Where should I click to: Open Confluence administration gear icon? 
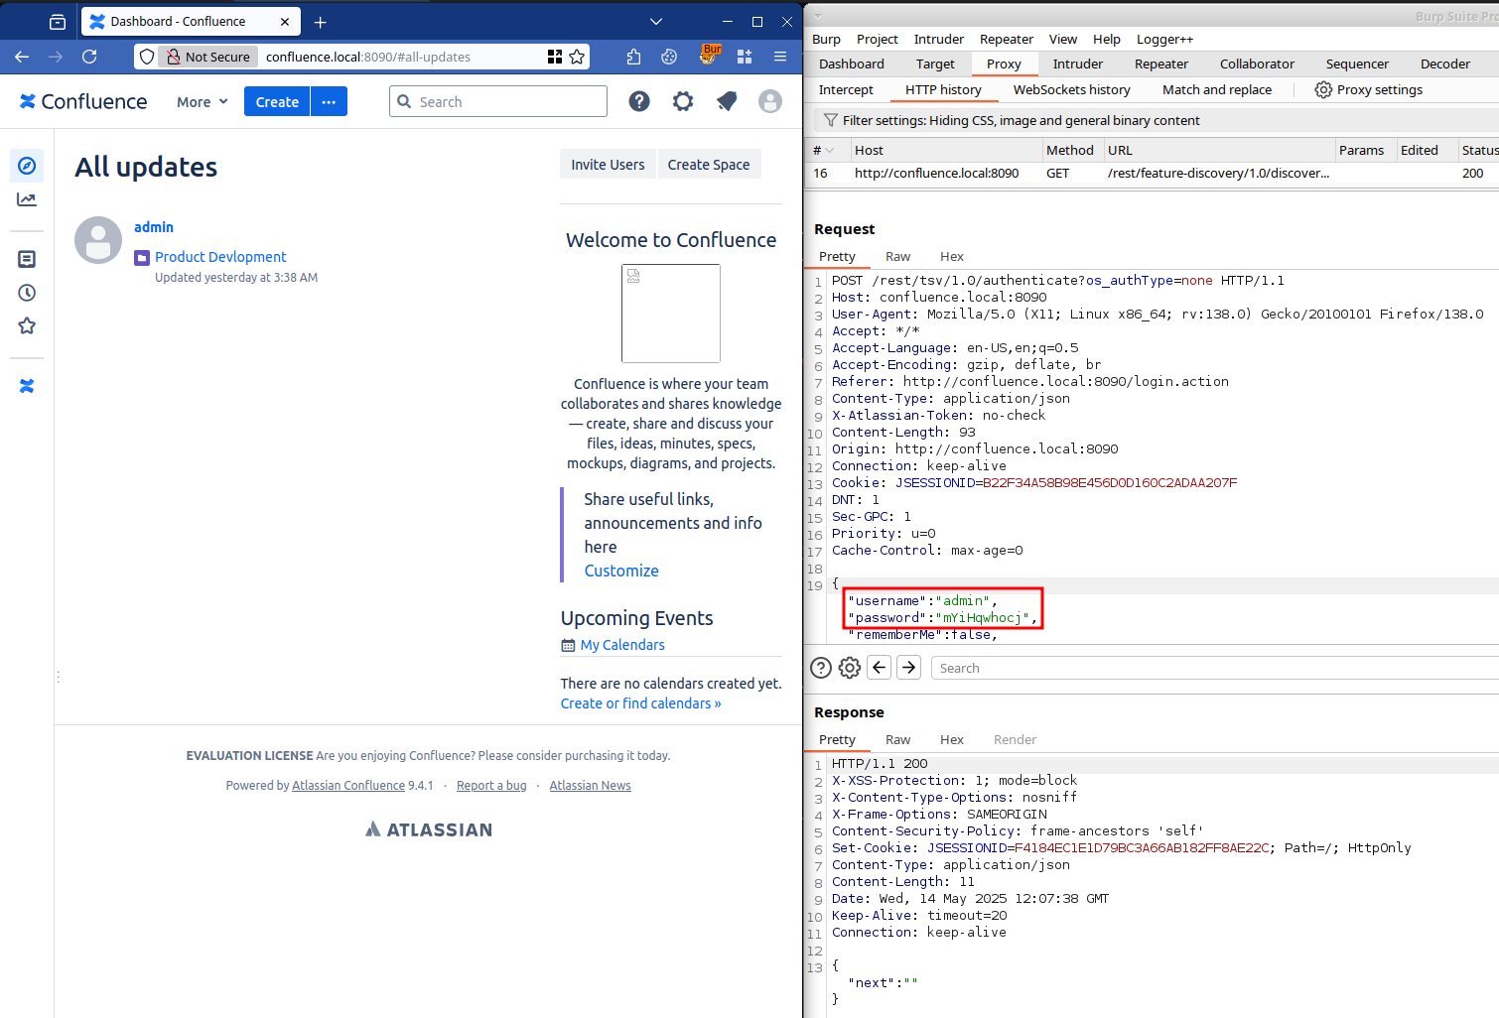[x=683, y=101]
